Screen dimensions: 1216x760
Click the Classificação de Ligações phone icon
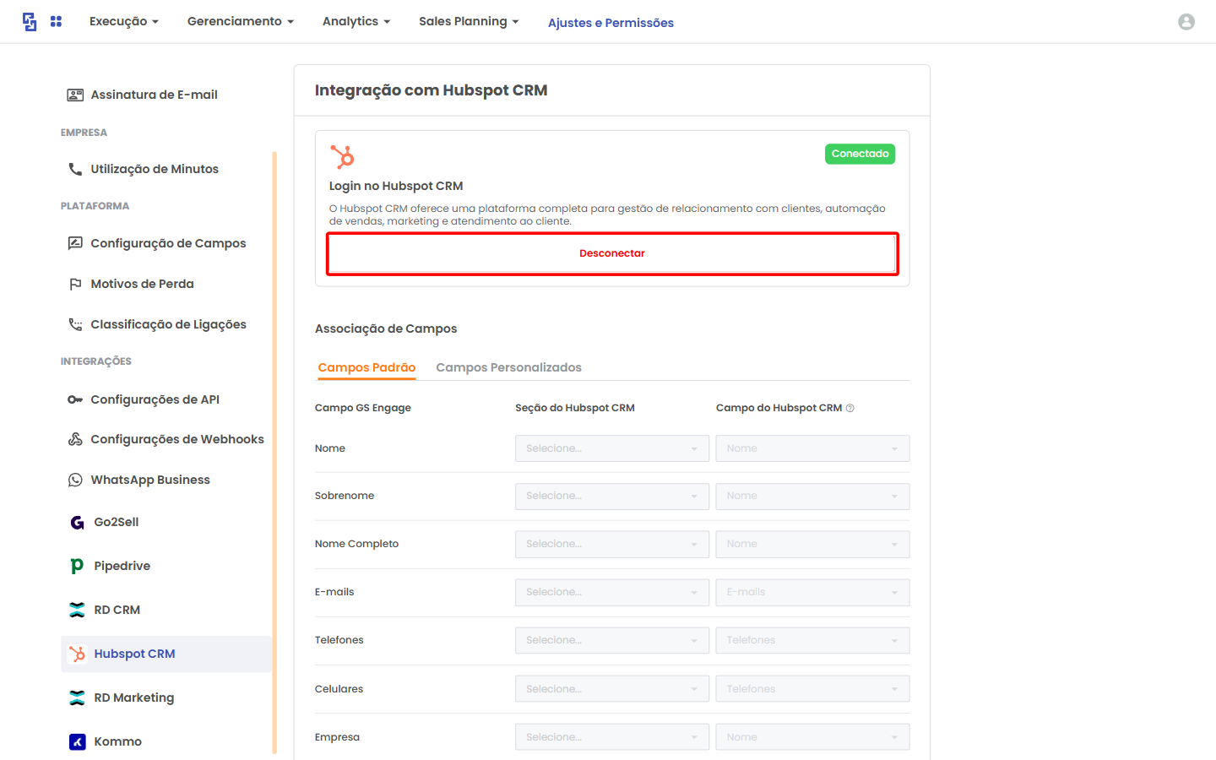pyautogui.click(x=75, y=324)
